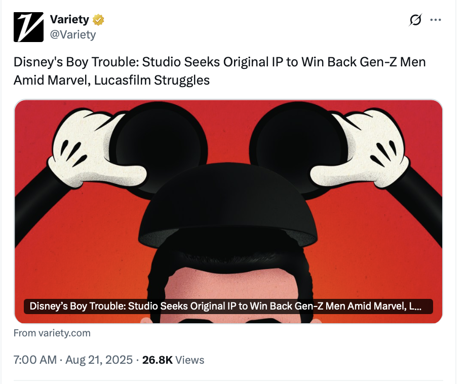This screenshot has height=384, width=465.
Task: Open Grok actions icon on the post
Action: tap(415, 20)
